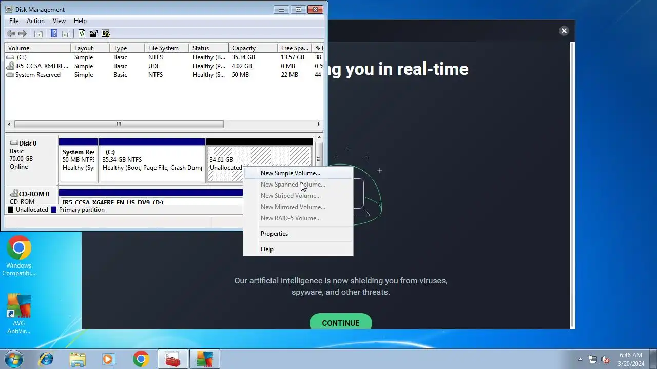Click the disc icon beside IR5_CCSA_X64FRE volume
Viewport: 657px width, 369px height.
click(x=10, y=66)
